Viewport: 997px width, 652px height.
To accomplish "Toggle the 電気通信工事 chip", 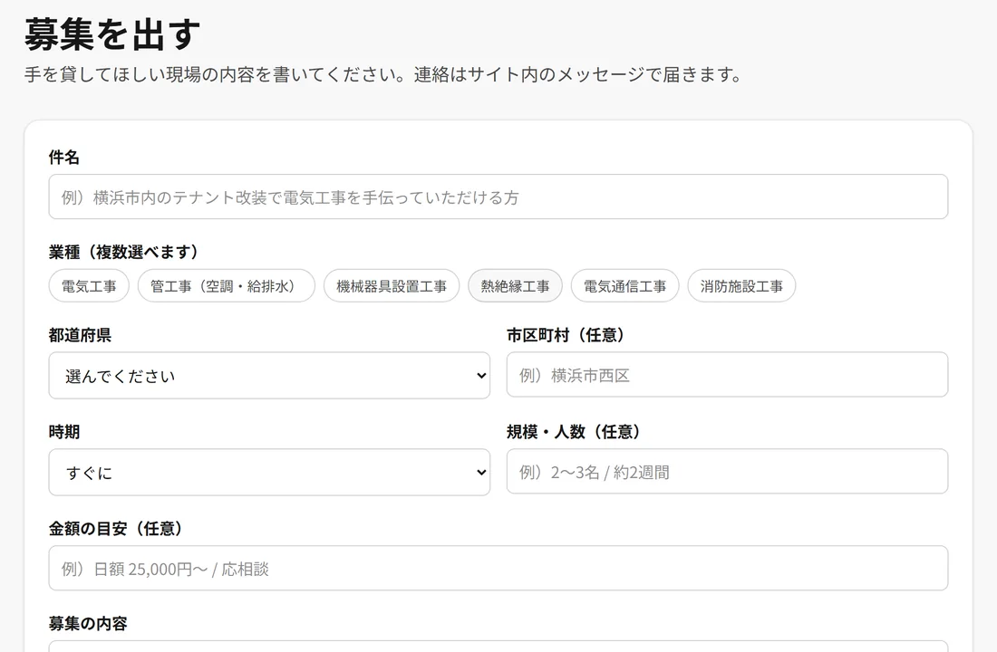I will point(625,286).
